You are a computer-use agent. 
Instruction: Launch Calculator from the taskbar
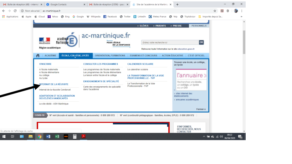[75, 137]
